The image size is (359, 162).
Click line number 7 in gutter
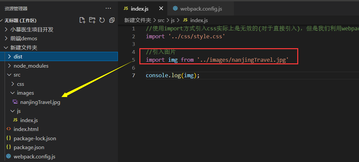tap(133, 75)
